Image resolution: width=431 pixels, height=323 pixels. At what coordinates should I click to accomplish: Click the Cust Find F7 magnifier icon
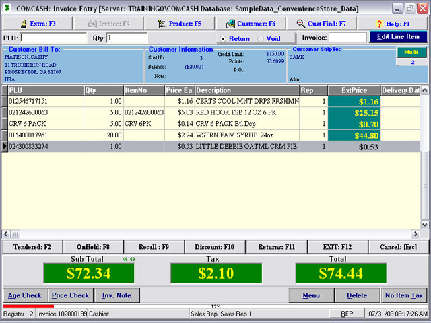click(x=301, y=24)
